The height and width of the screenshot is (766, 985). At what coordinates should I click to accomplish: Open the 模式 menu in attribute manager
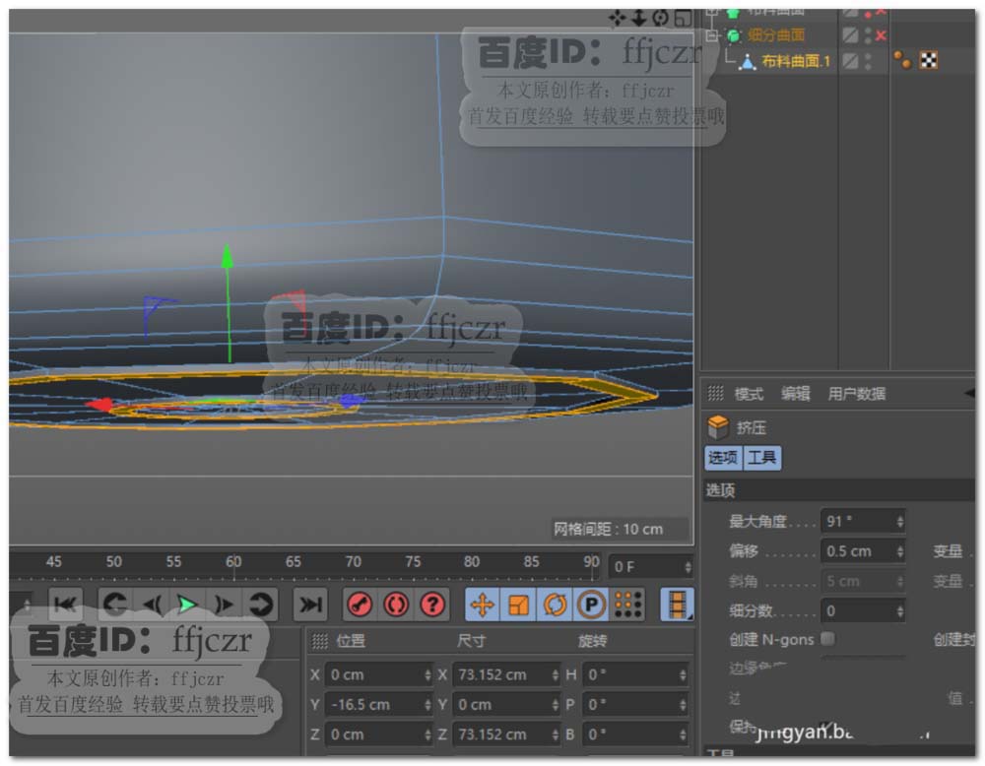(x=749, y=394)
